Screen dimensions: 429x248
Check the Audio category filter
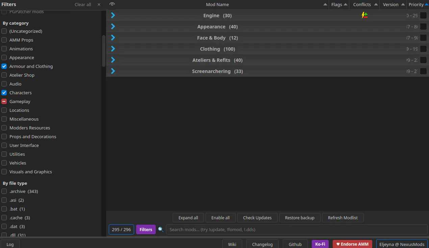(4, 84)
